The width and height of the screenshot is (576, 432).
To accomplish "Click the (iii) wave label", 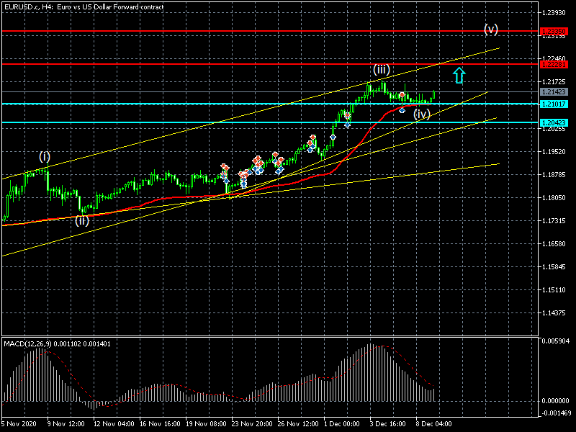I will [x=381, y=70].
